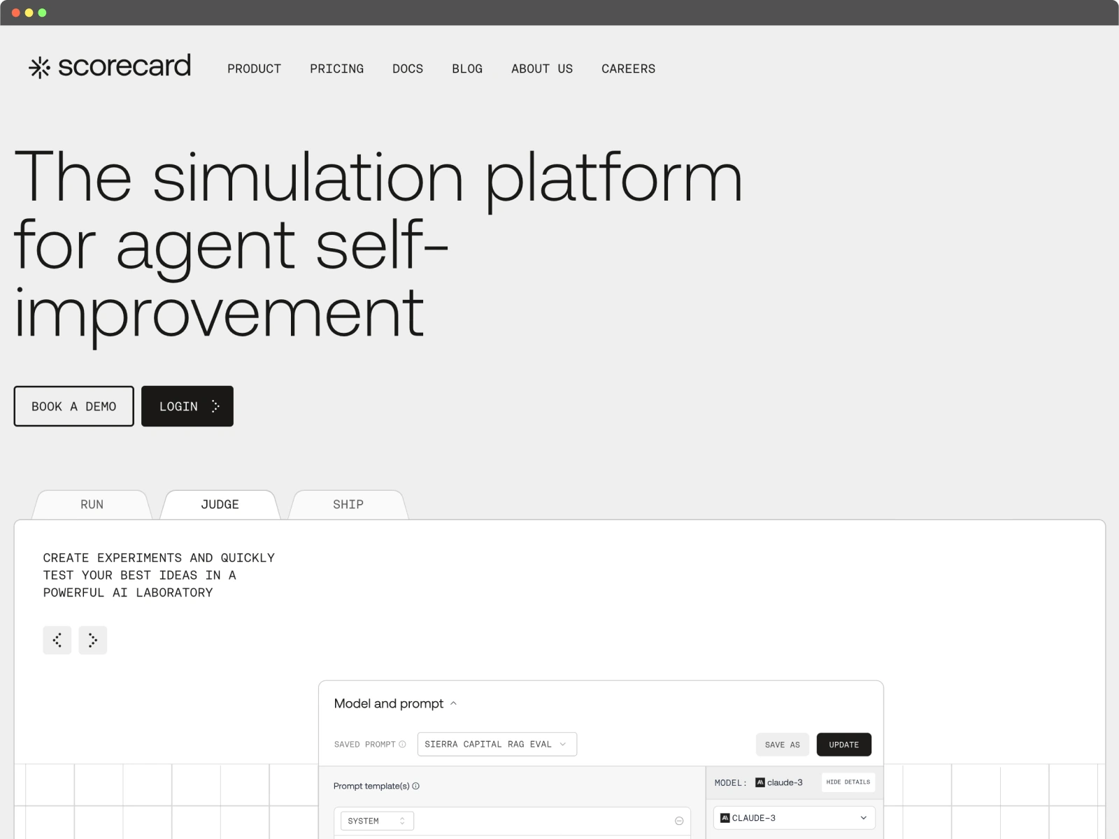Click the previous-slide arrow icon

[57, 640]
